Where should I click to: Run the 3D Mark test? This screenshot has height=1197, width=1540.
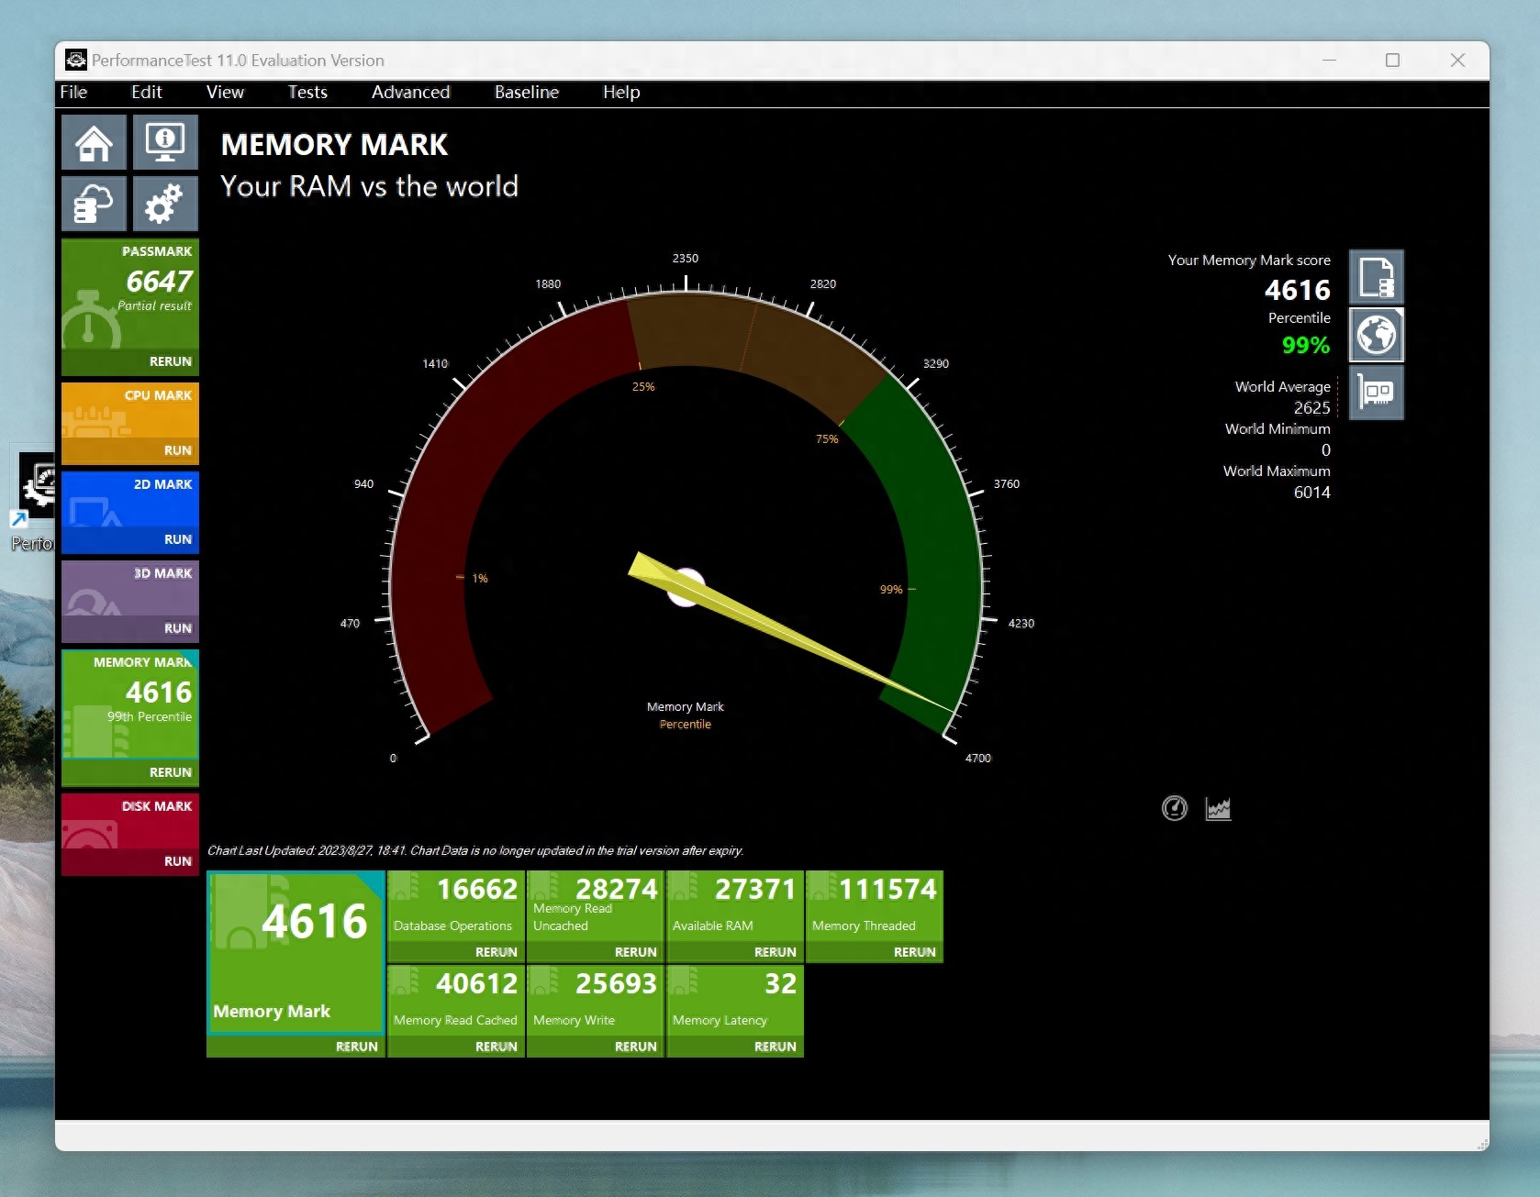coord(178,628)
